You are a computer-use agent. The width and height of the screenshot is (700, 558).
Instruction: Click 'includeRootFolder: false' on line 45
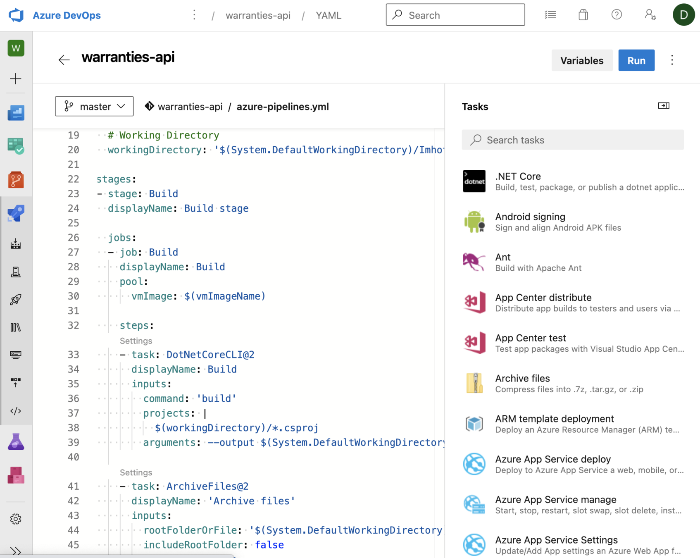click(214, 545)
